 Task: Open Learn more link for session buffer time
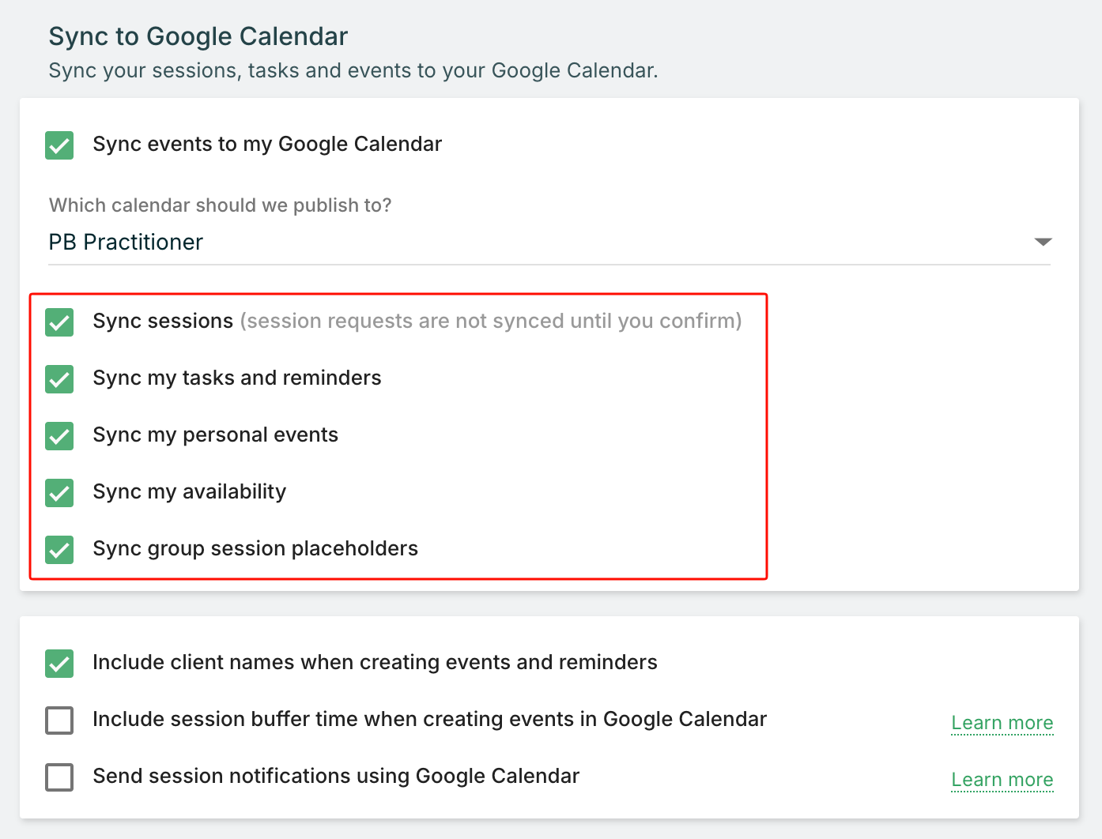tap(1002, 723)
